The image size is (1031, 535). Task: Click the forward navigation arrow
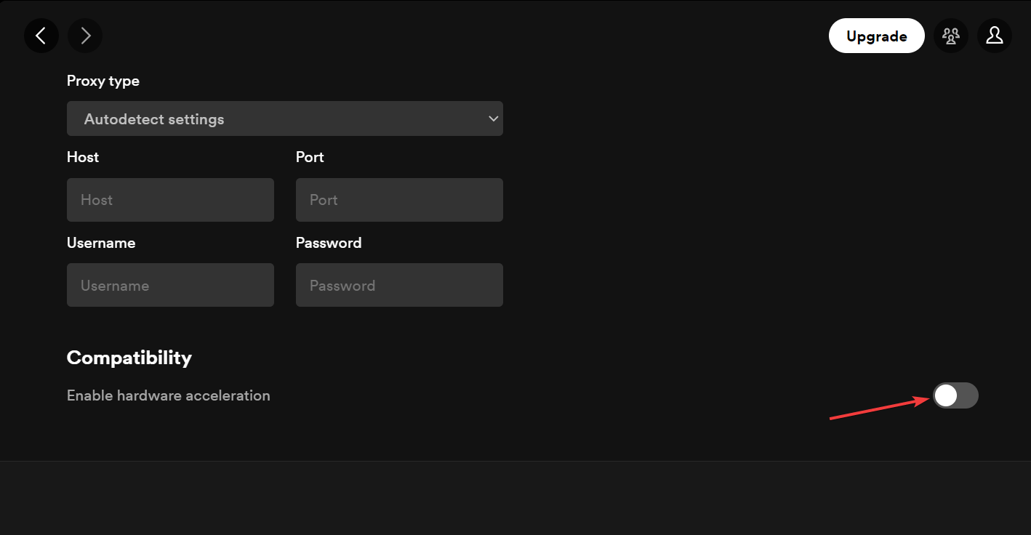(x=85, y=36)
